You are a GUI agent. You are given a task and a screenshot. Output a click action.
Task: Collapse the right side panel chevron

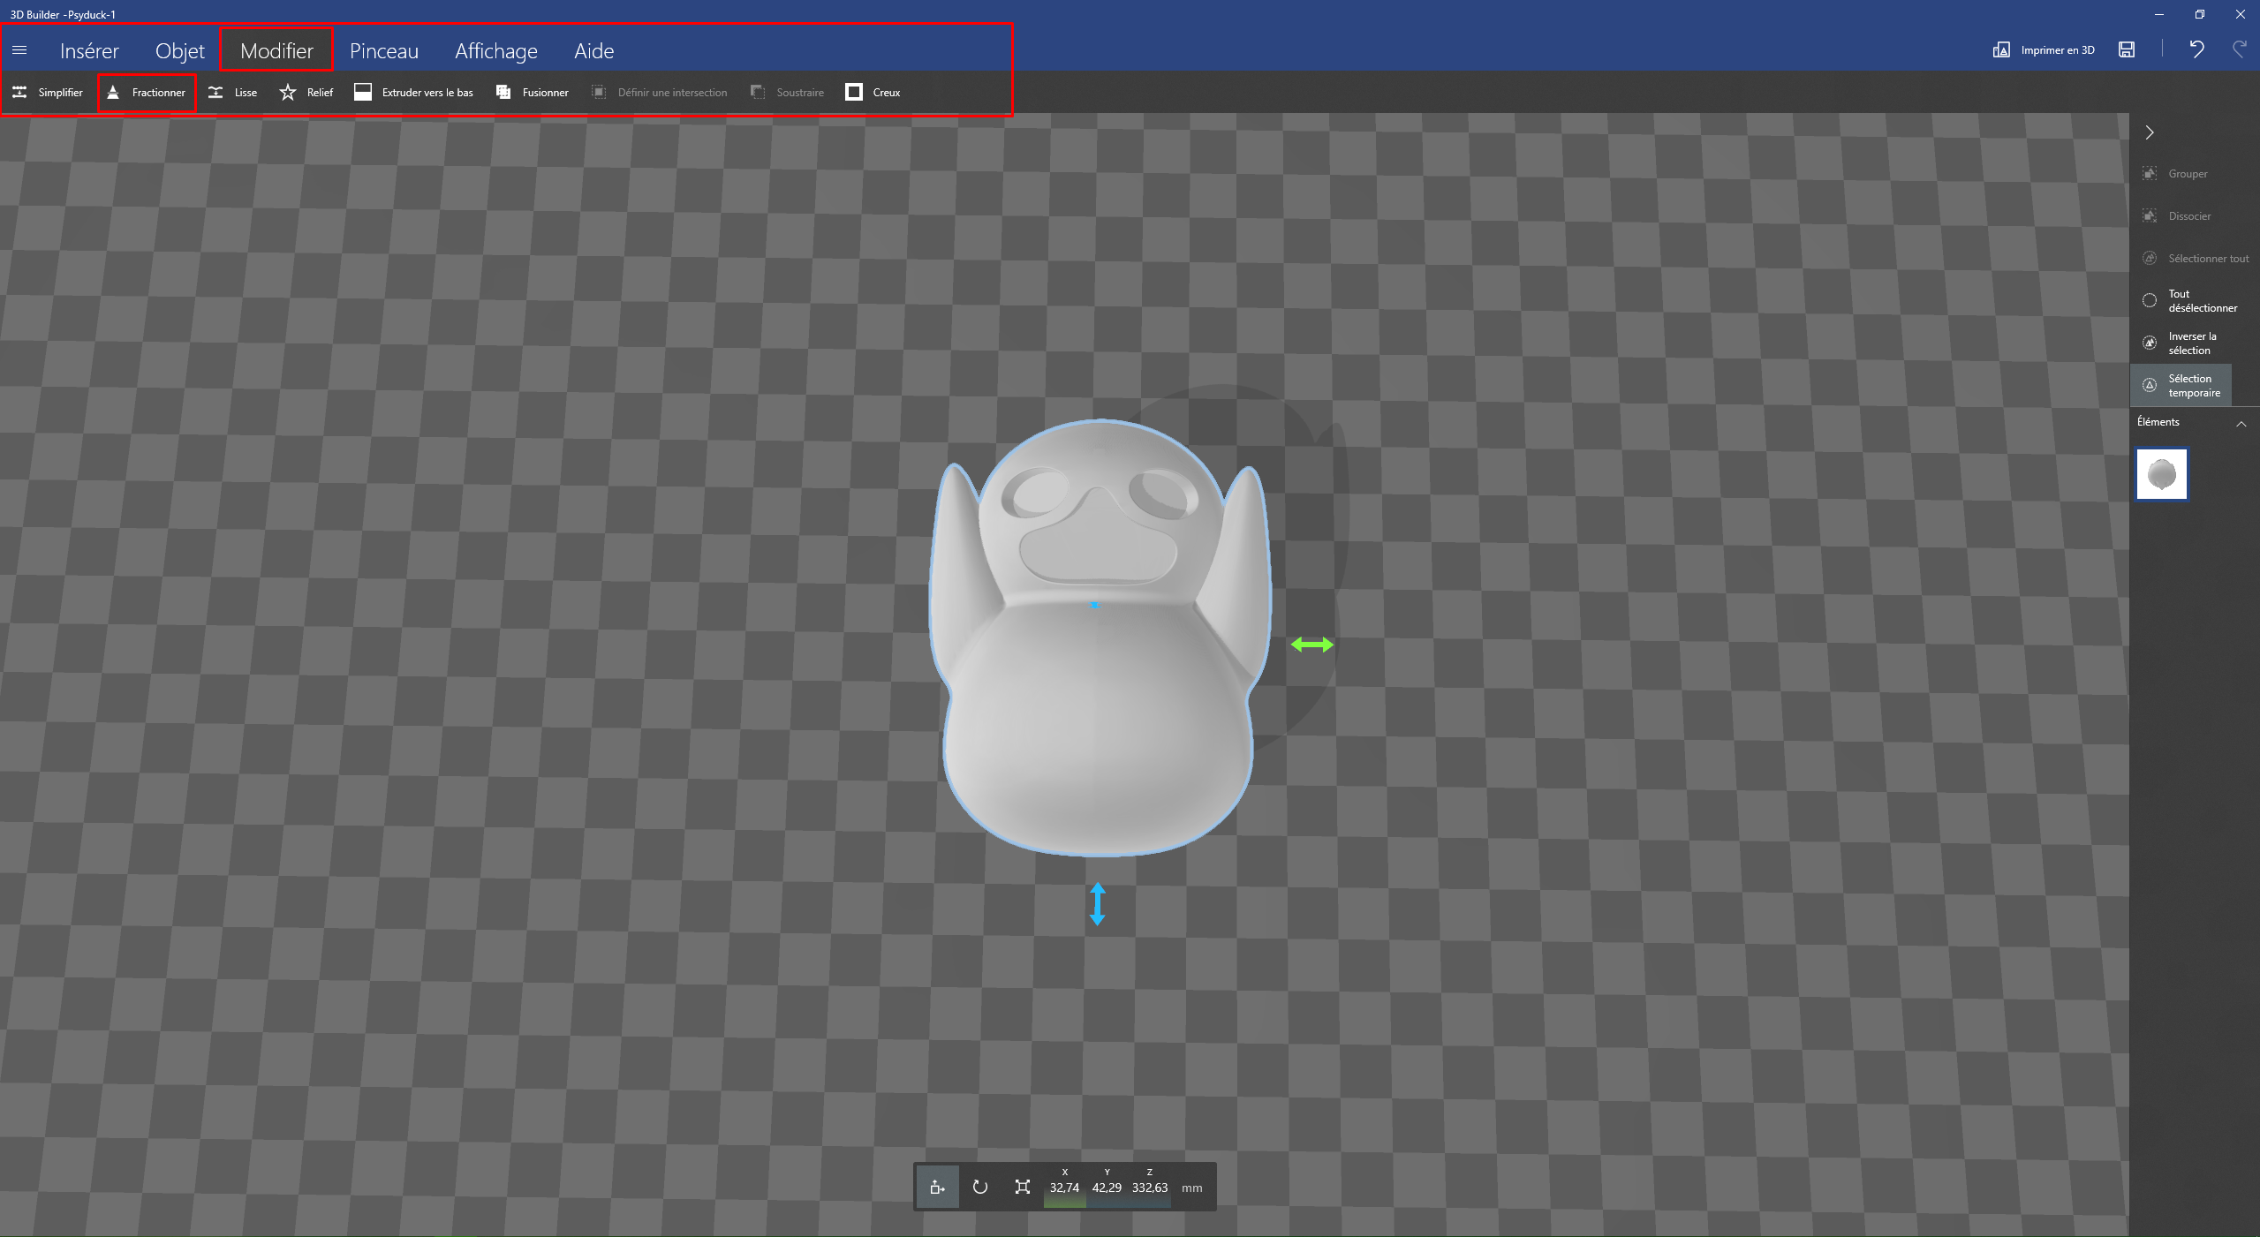(x=2150, y=132)
